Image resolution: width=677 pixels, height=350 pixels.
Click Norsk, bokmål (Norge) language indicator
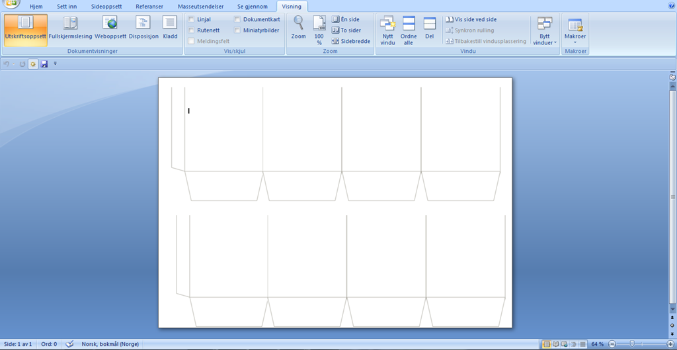pos(110,345)
